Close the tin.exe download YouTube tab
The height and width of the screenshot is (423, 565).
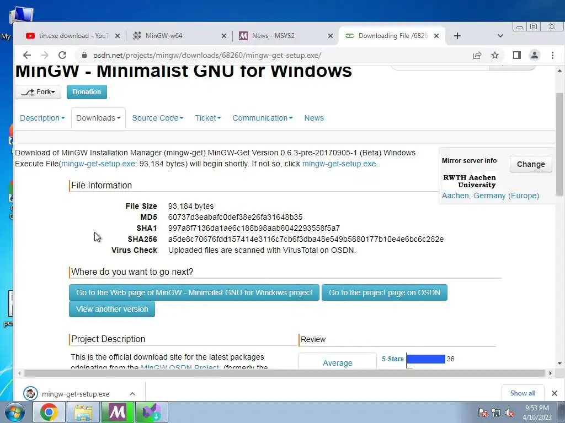pyautogui.click(x=117, y=36)
